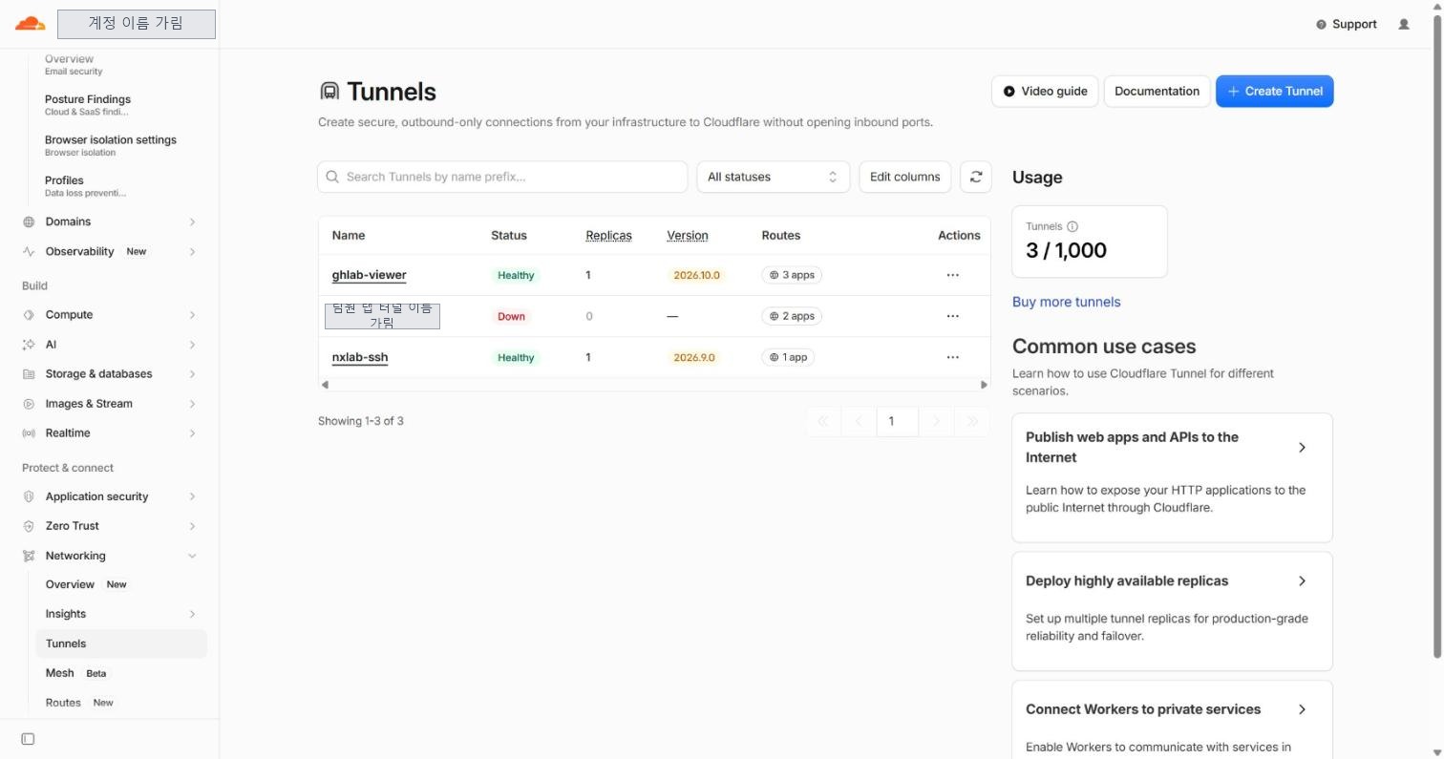This screenshot has width=1444, height=759.
Task: Click the Zero Trust shield icon
Action: 29,526
